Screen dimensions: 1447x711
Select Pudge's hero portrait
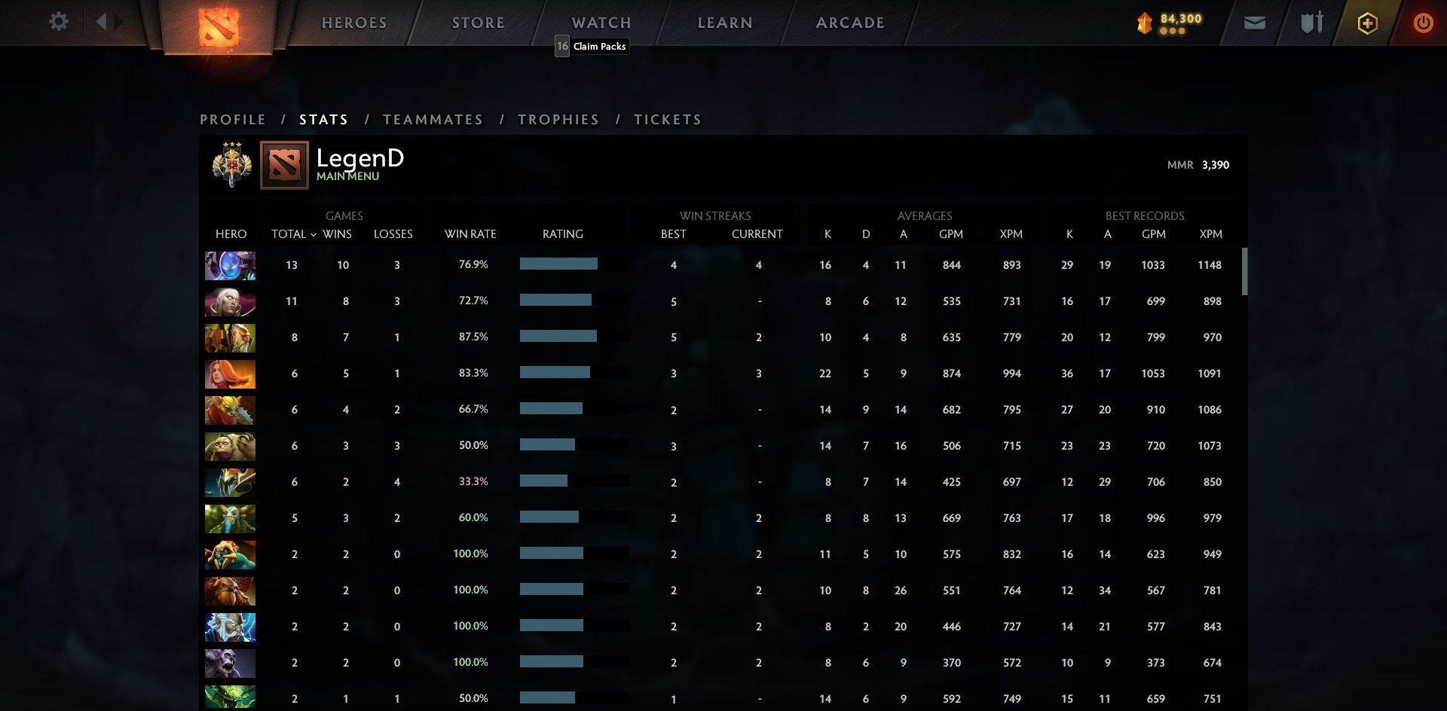(x=230, y=446)
